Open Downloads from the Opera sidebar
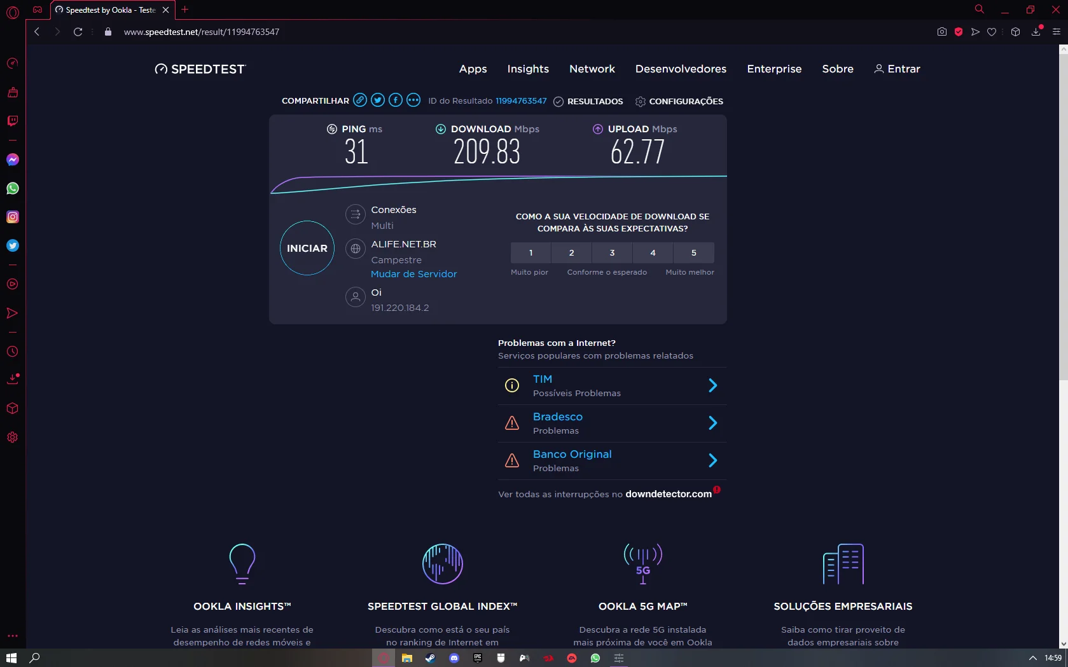 point(12,379)
